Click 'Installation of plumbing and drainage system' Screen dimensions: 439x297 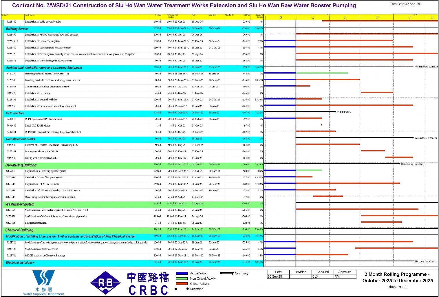tap(48, 48)
